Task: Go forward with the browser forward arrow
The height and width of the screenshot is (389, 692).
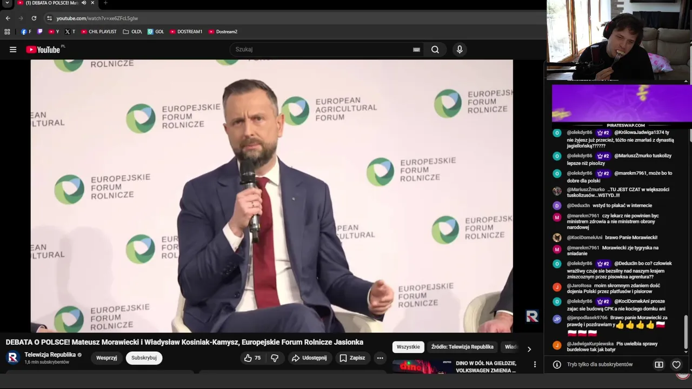Action: [x=21, y=18]
